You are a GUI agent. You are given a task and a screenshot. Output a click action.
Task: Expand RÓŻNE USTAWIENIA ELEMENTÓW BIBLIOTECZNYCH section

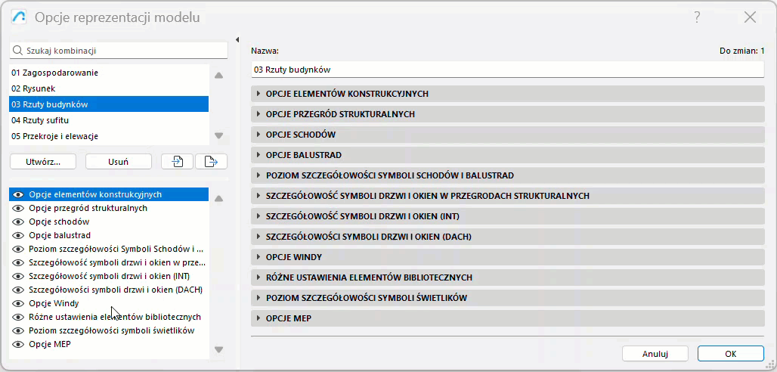(x=508, y=277)
